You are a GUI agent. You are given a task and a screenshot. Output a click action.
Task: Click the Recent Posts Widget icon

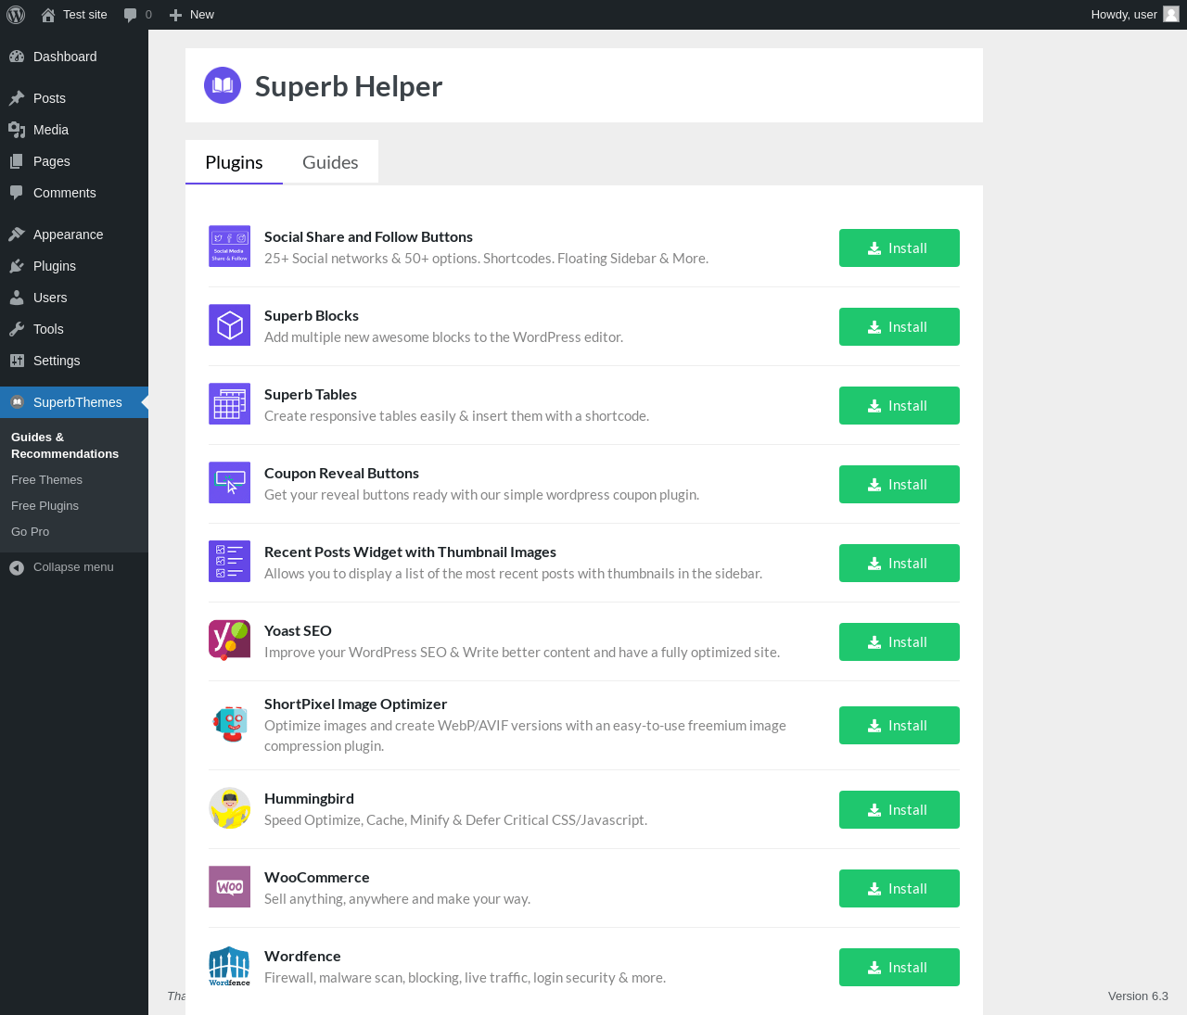pyautogui.click(x=229, y=562)
